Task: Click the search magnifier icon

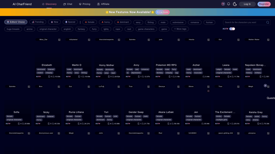Action: pyautogui.click(x=267, y=22)
